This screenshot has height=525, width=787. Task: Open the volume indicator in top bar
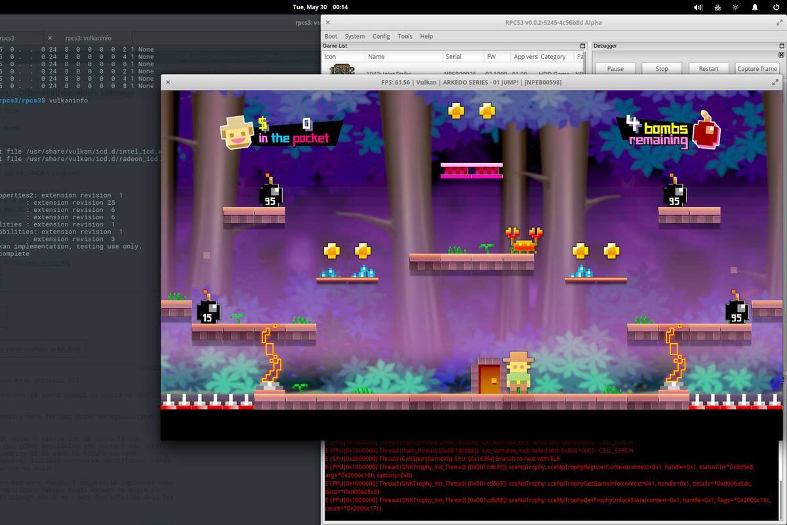(x=698, y=7)
